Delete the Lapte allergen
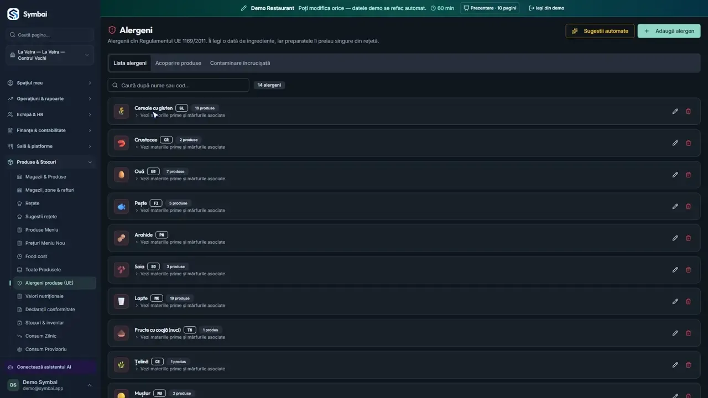The height and width of the screenshot is (398, 708). [689, 301]
